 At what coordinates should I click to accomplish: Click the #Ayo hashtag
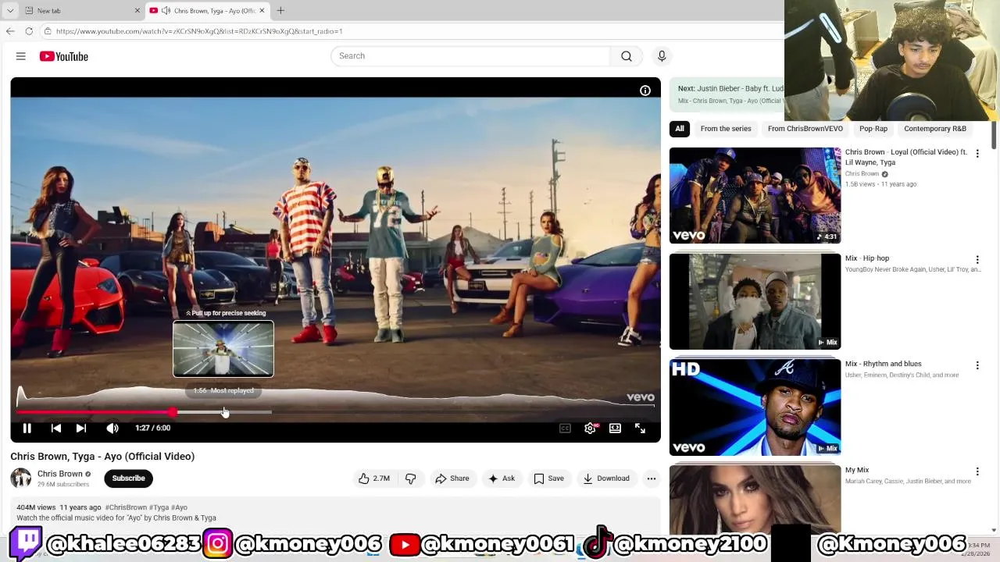click(x=180, y=507)
